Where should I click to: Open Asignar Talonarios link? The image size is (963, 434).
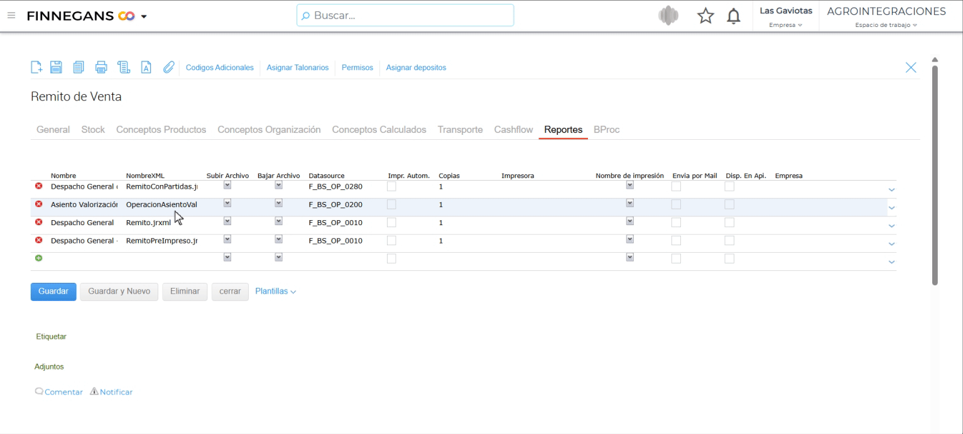(298, 68)
